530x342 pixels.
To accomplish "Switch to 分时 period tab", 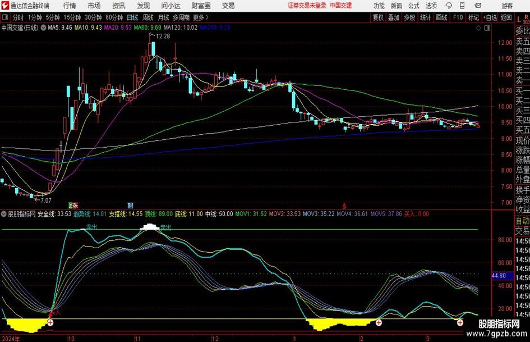I will 19,17.
